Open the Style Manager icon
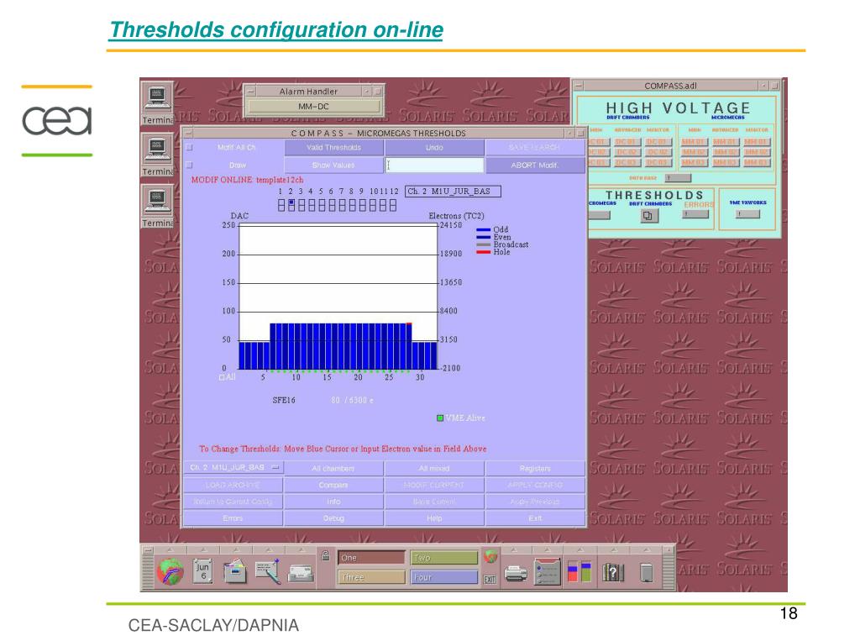This screenshot has height=641, width=860. pyautogui.click(x=548, y=572)
